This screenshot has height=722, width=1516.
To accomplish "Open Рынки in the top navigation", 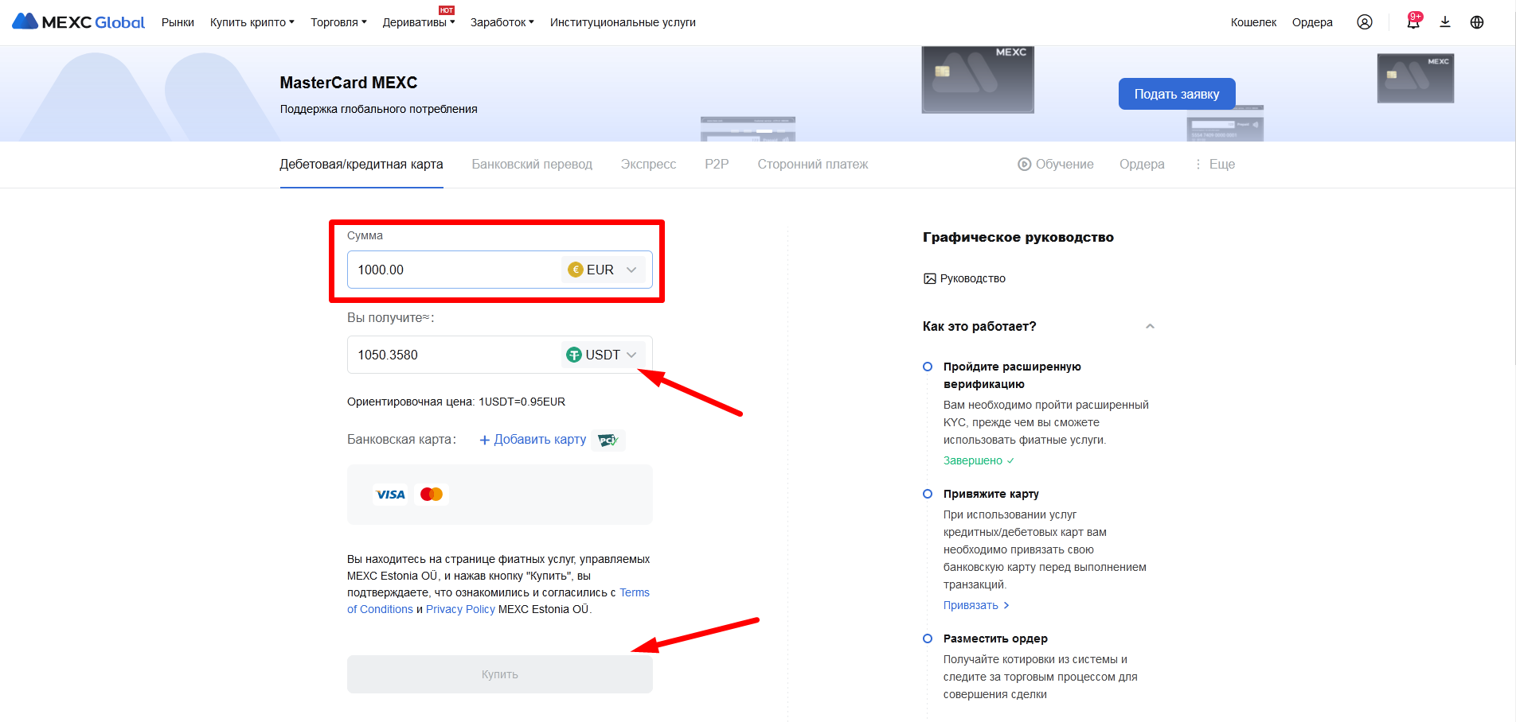I will pyautogui.click(x=178, y=22).
